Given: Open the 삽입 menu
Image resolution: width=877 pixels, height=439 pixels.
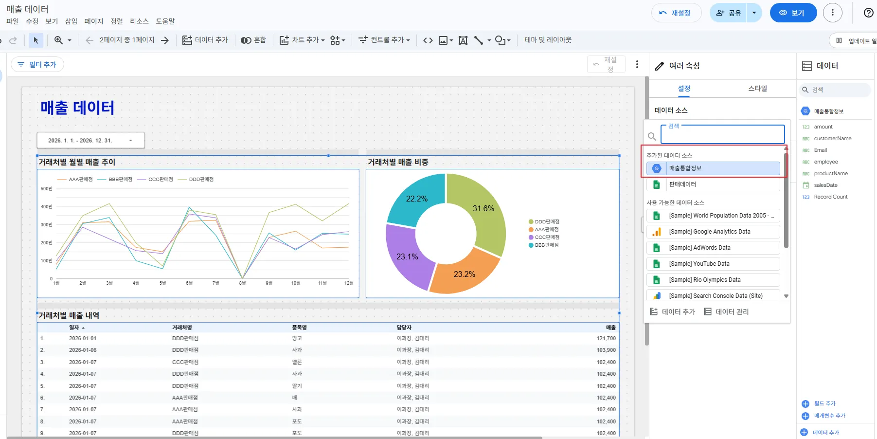Looking at the screenshot, I should tap(71, 21).
